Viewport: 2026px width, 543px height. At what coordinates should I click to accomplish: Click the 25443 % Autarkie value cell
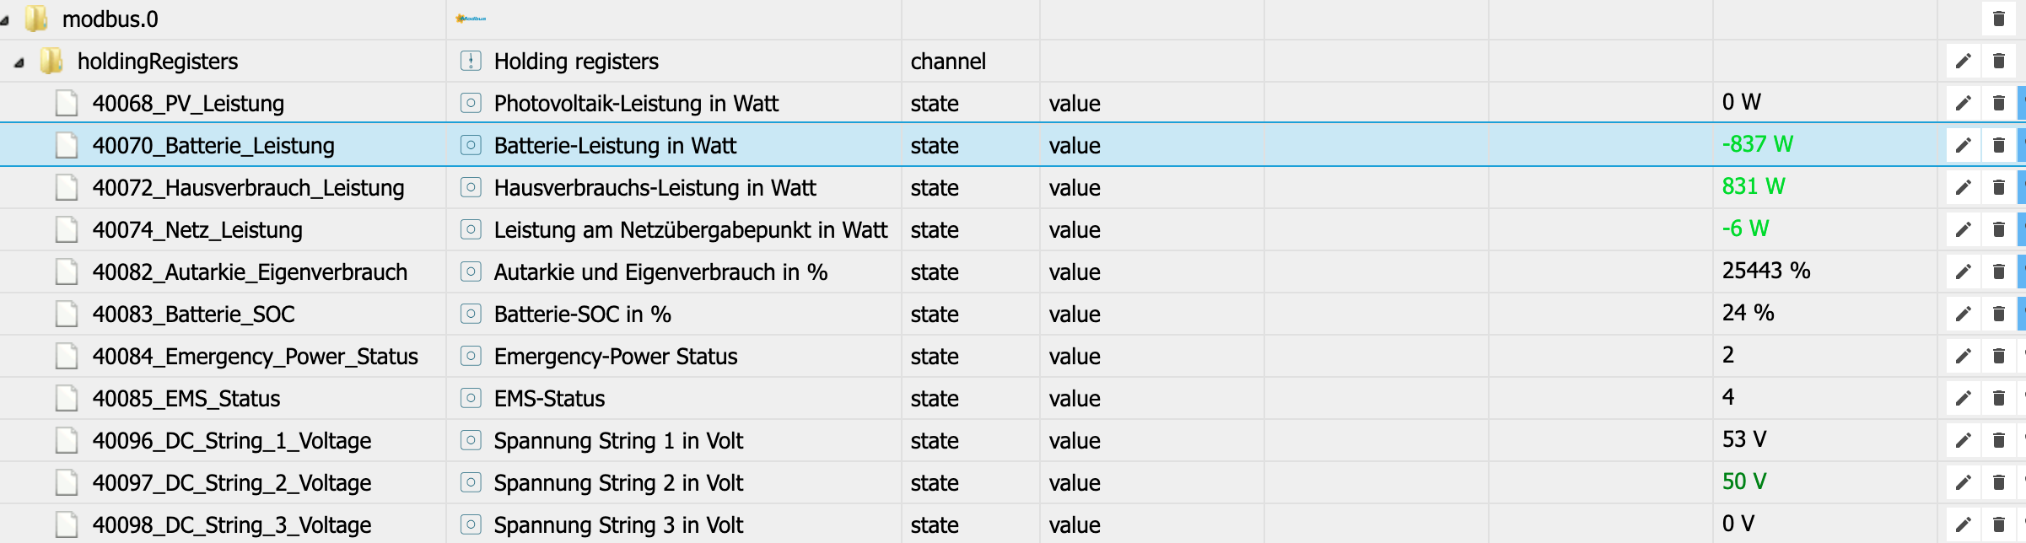click(x=1765, y=271)
